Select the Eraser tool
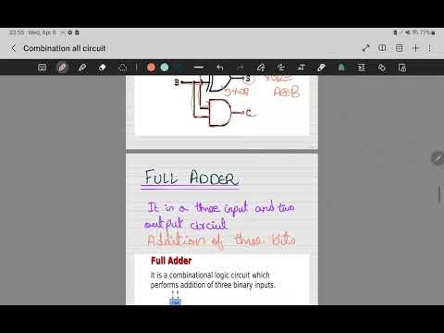 [102, 68]
